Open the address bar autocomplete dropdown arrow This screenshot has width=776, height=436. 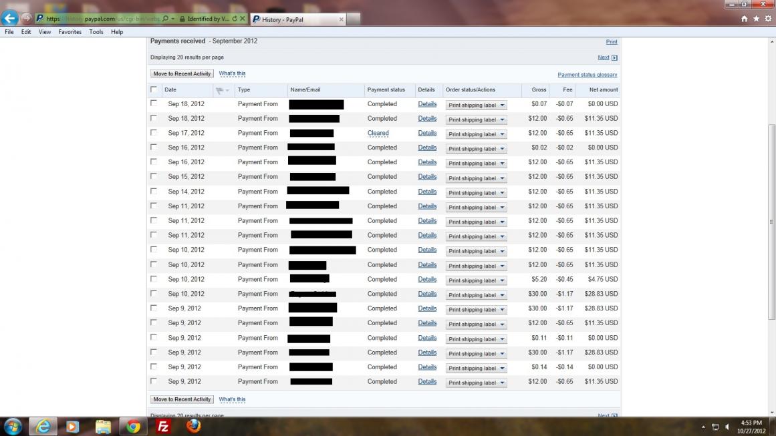172,19
